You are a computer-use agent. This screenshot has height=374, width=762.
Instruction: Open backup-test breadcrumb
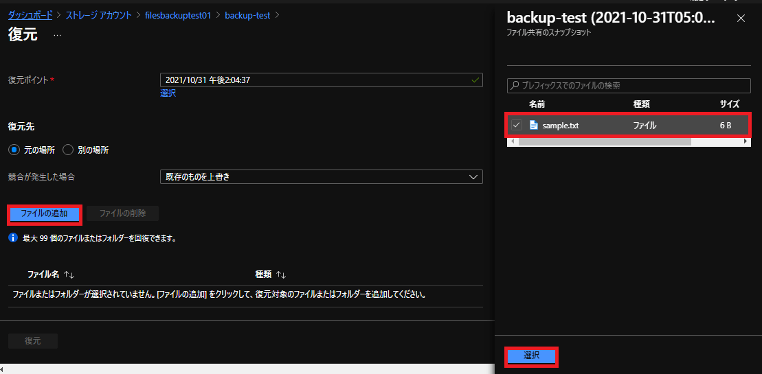[x=247, y=15]
